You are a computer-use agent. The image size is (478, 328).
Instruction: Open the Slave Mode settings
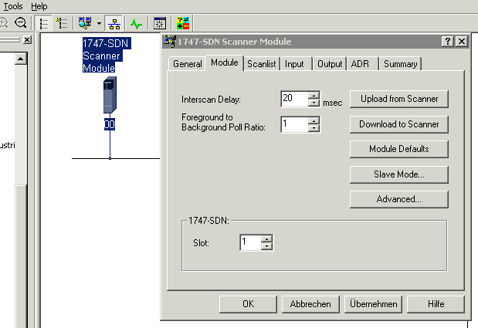398,174
